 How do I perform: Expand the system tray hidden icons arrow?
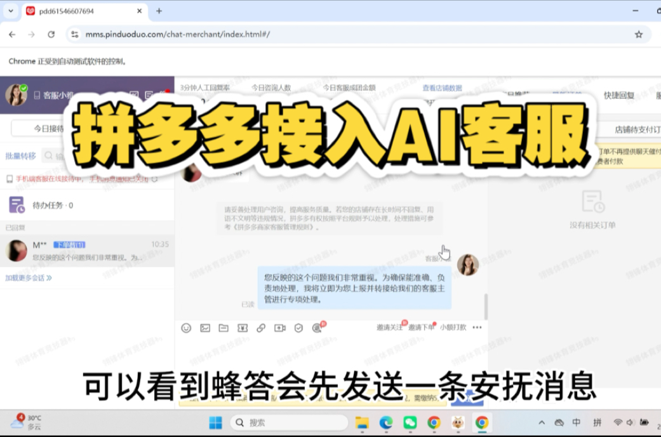click(x=542, y=422)
